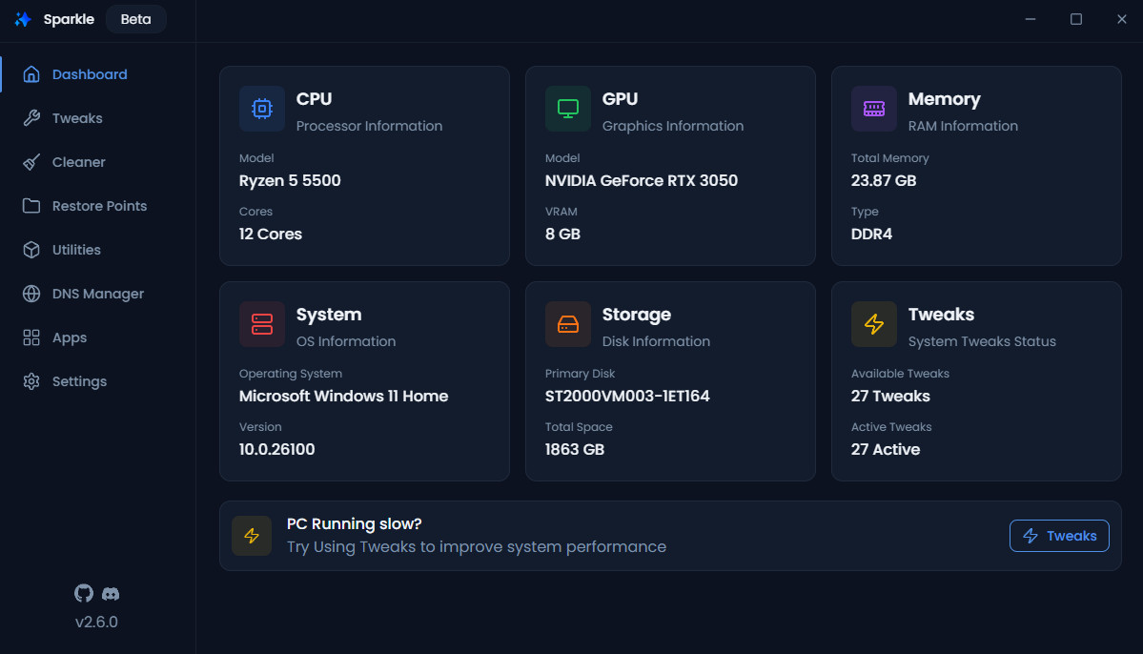Click the Tweaks card lightning icon
This screenshot has width=1143, height=654.
click(874, 324)
